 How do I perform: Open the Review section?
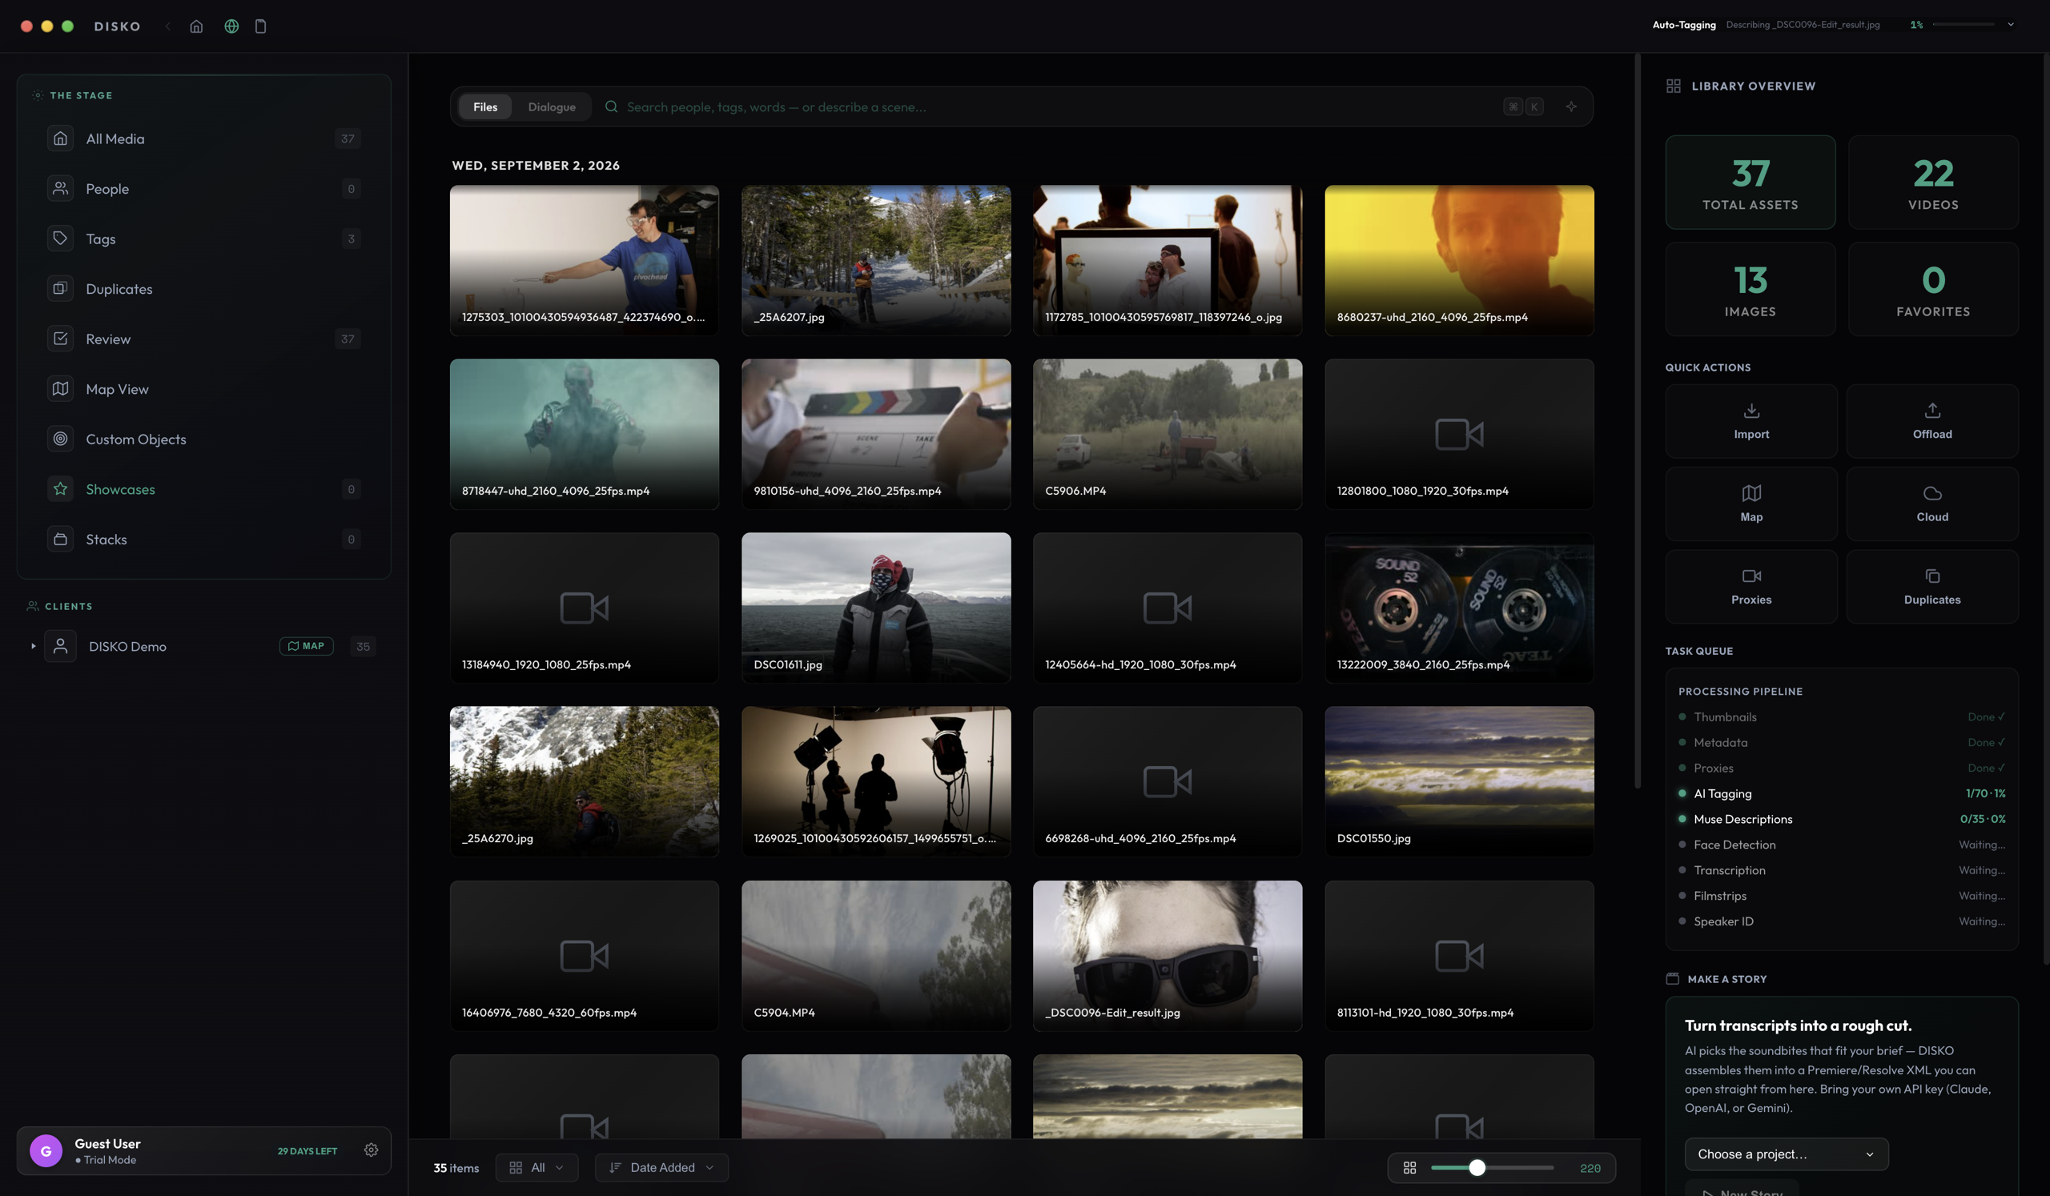[204, 339]
